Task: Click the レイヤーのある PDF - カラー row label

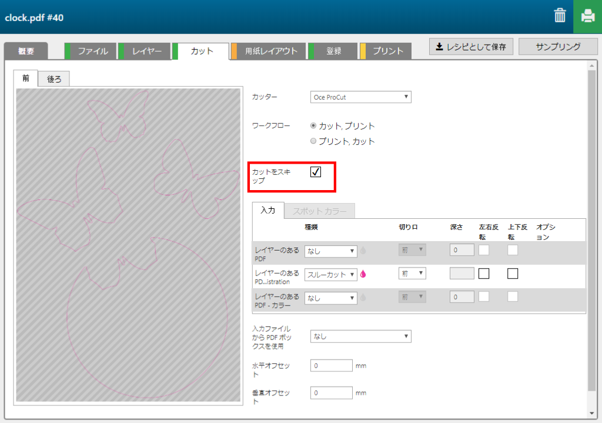Action: 277,301
